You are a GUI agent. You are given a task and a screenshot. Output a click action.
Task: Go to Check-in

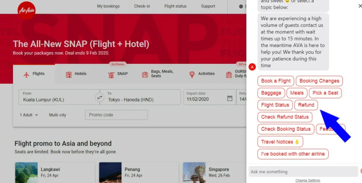tap(142, 6)
